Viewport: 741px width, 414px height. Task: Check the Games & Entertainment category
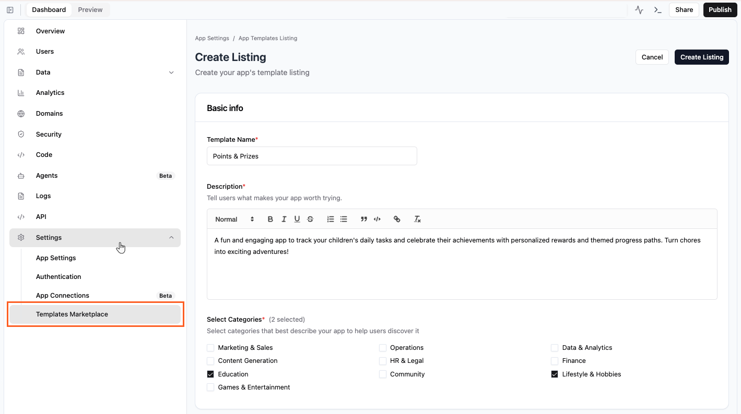coord(210,387)
